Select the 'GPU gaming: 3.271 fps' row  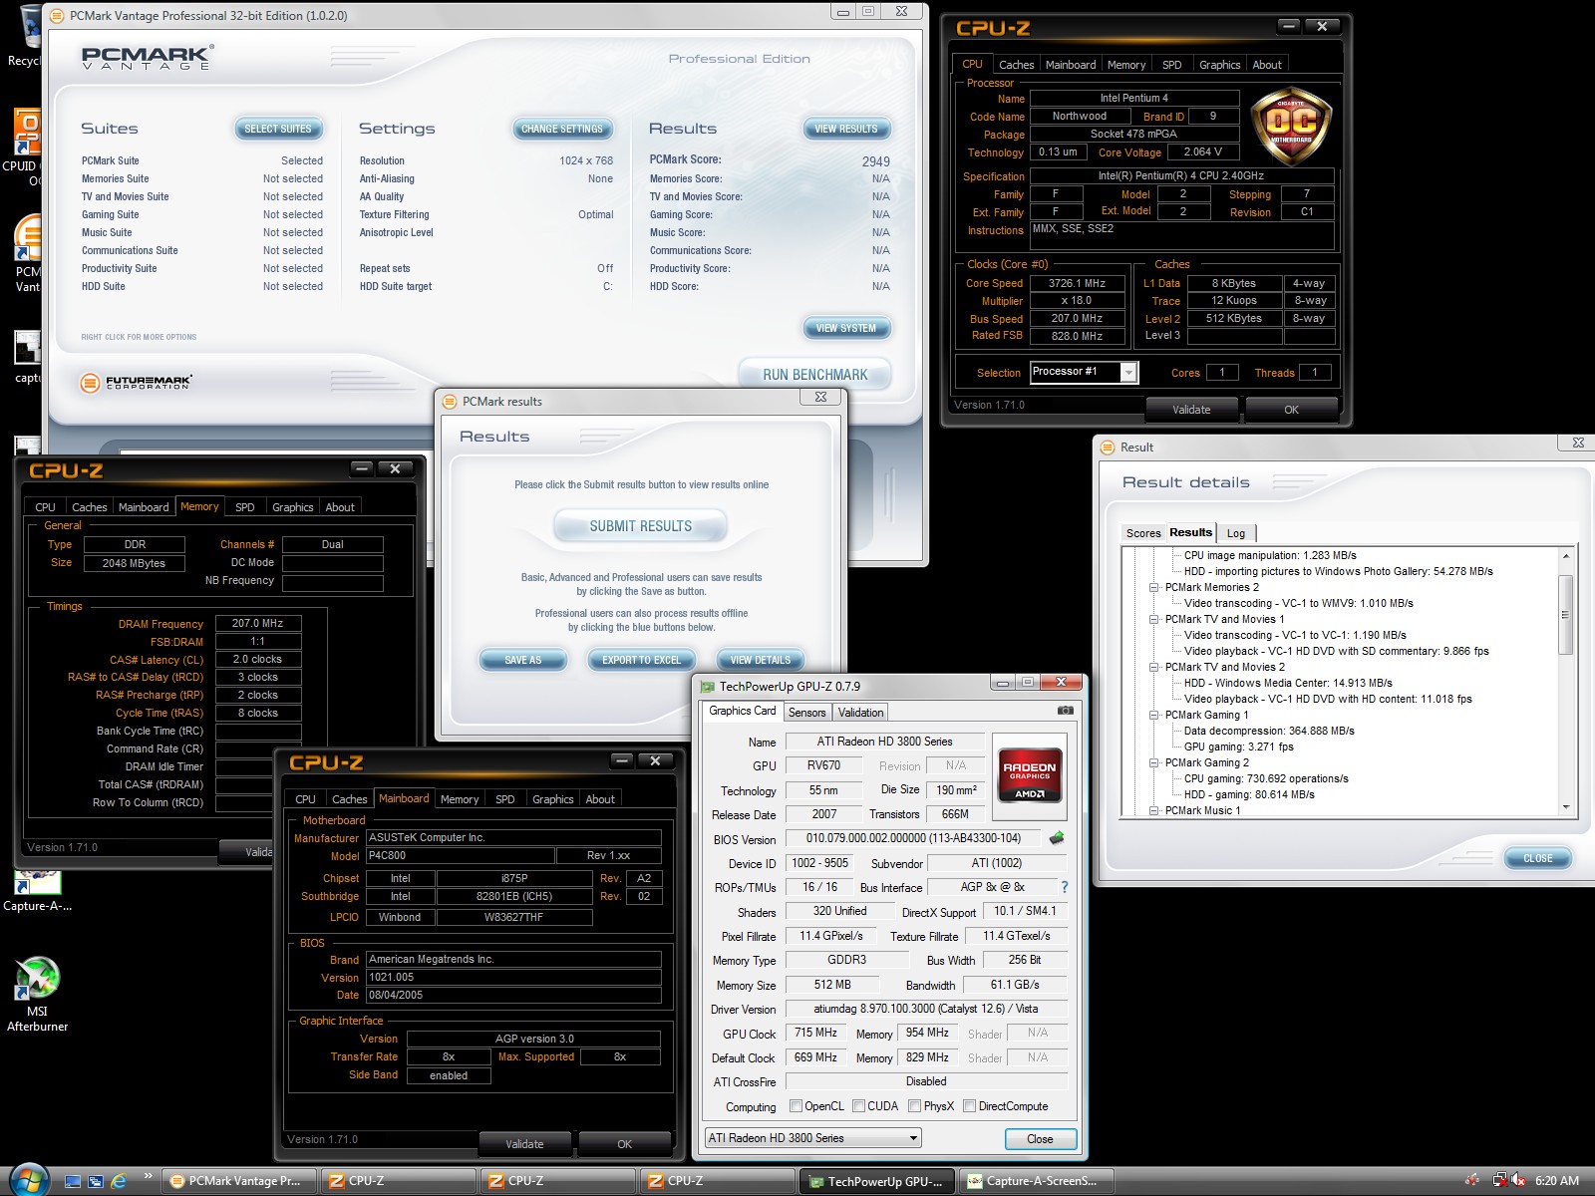tap(1238, 747)
